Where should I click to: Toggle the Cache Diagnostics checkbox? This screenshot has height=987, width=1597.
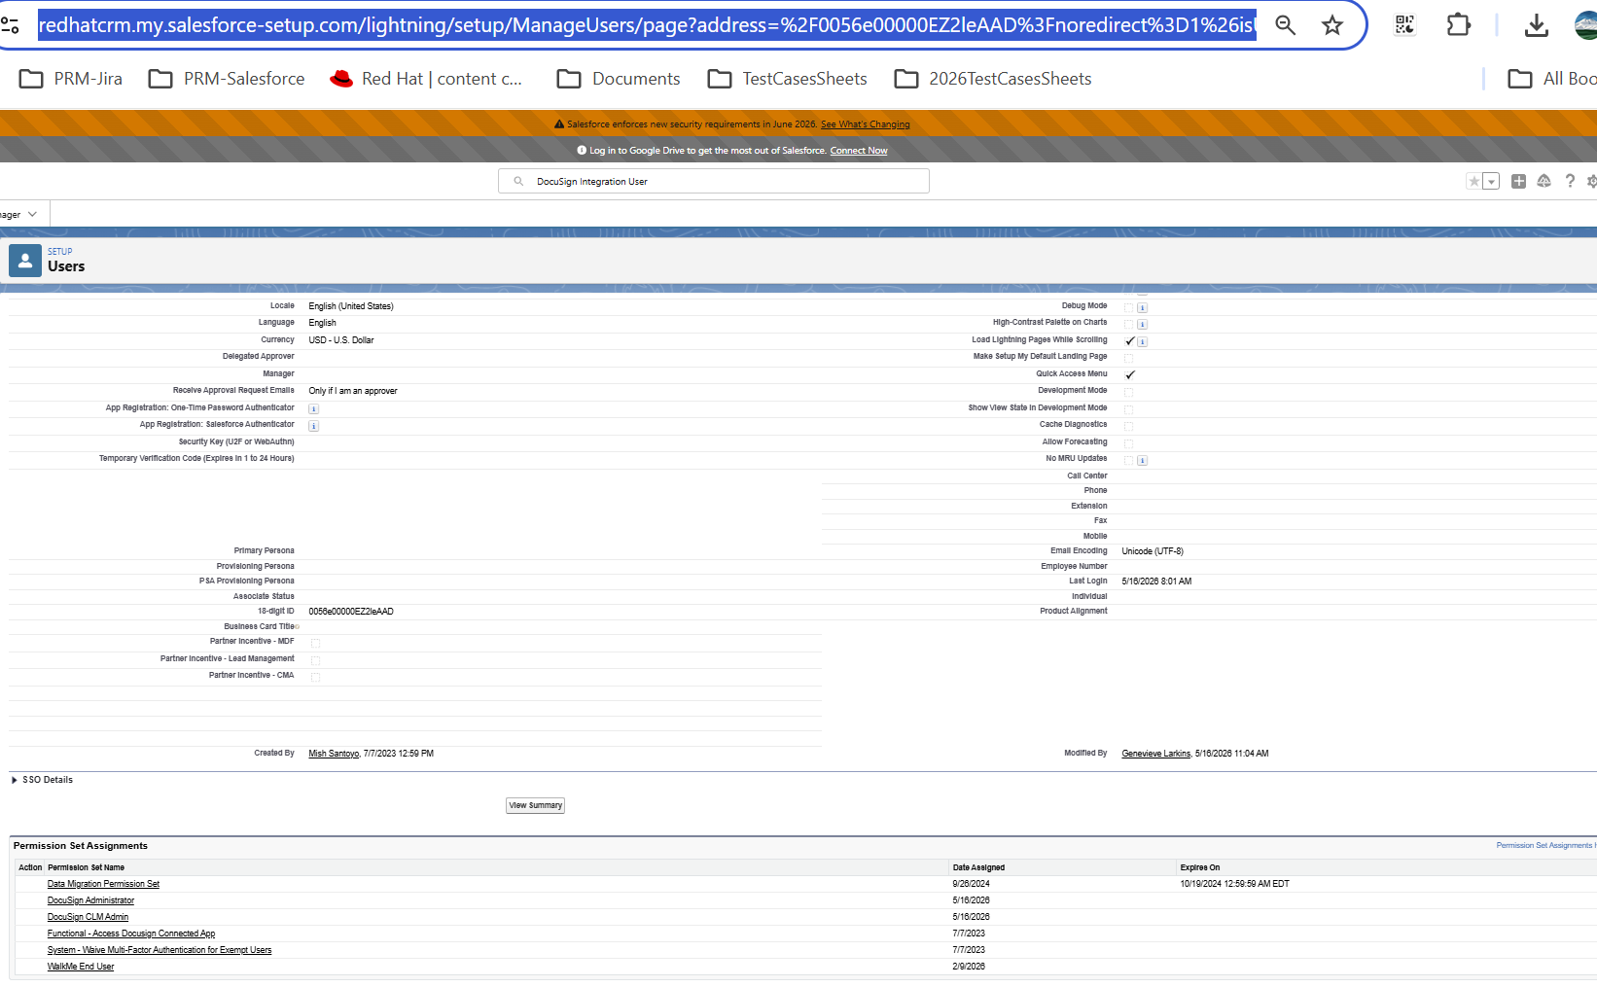point(1129,426)
